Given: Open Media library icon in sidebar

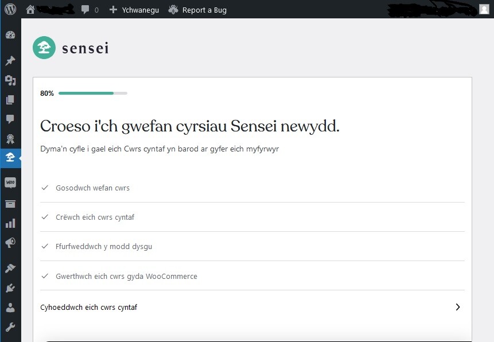Looking at the screenshot, I should pos(10,80).
